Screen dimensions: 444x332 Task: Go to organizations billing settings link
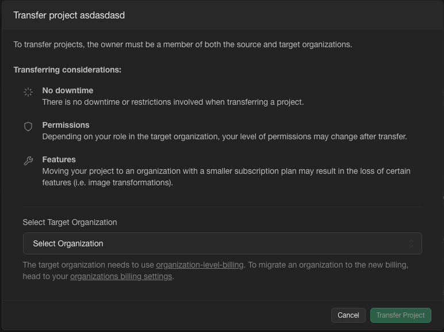coord(121,276)
